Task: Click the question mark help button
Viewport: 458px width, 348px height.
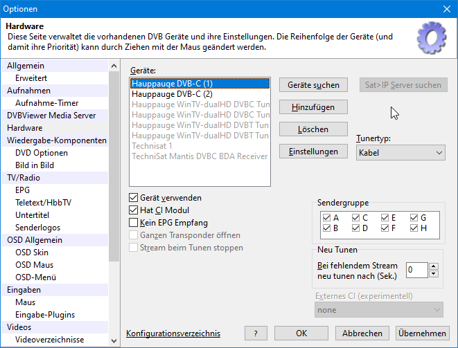Action: click(255, 333)
